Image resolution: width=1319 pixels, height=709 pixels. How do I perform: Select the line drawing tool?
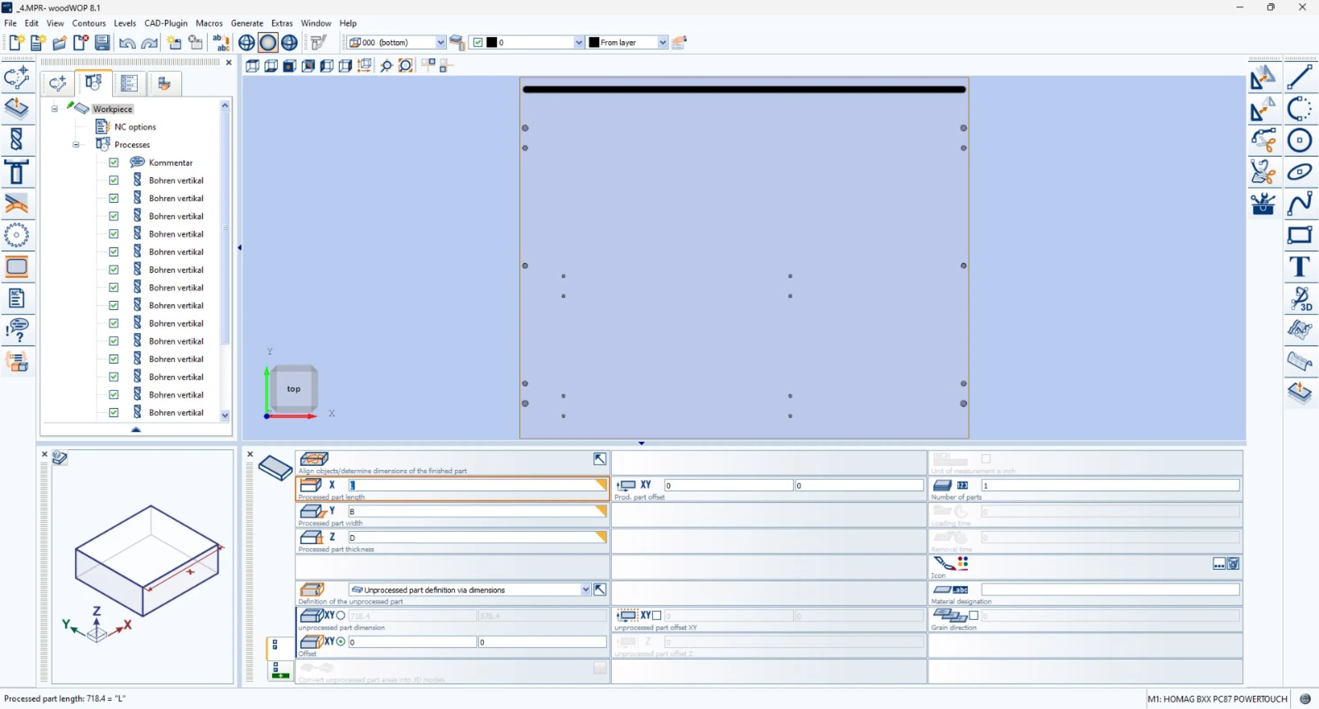point(1300,76)
